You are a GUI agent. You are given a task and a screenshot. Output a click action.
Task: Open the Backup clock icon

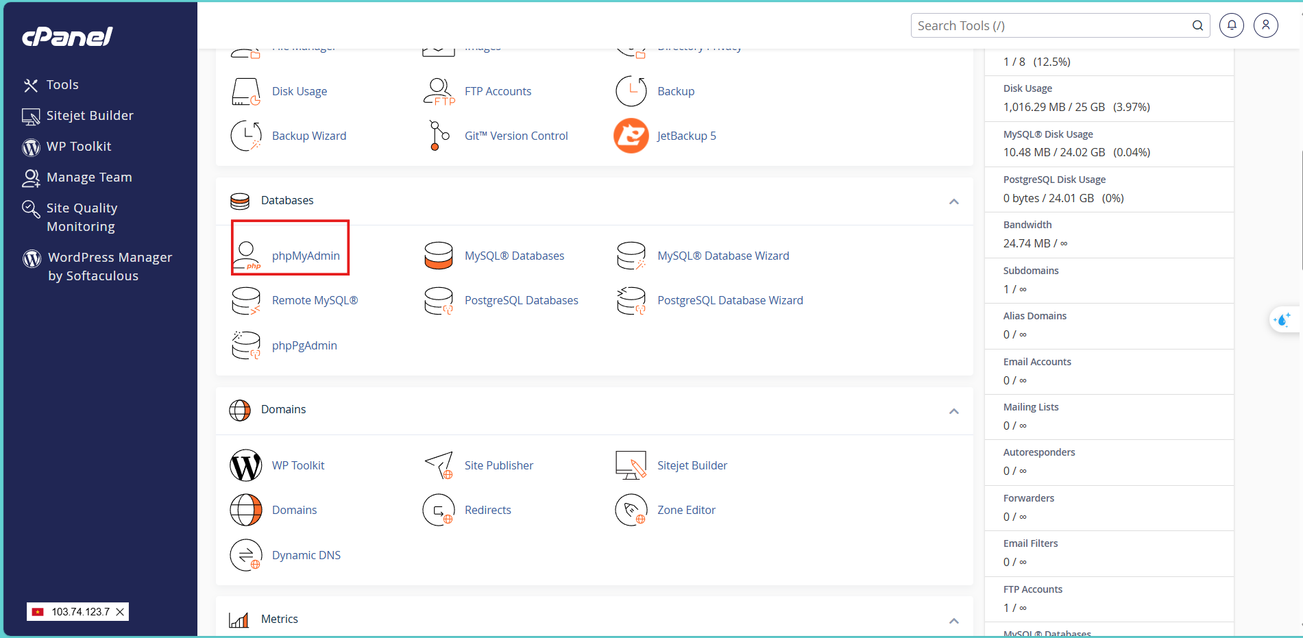coord(631,91)
